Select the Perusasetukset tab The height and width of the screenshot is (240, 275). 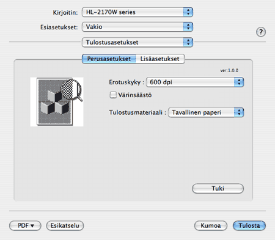pos(109,59)
